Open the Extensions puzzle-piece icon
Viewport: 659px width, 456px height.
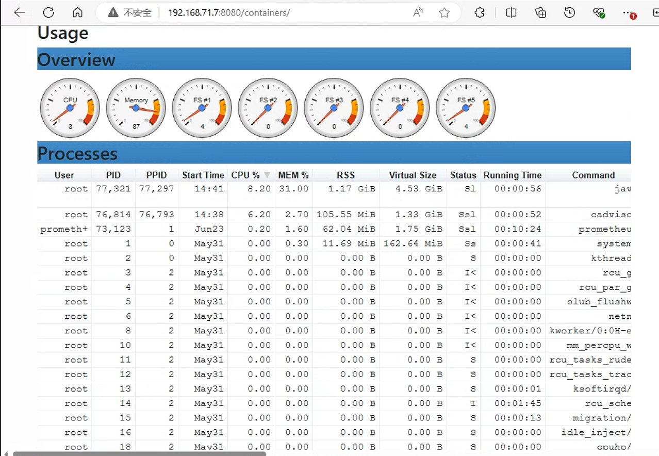[480, 13]
